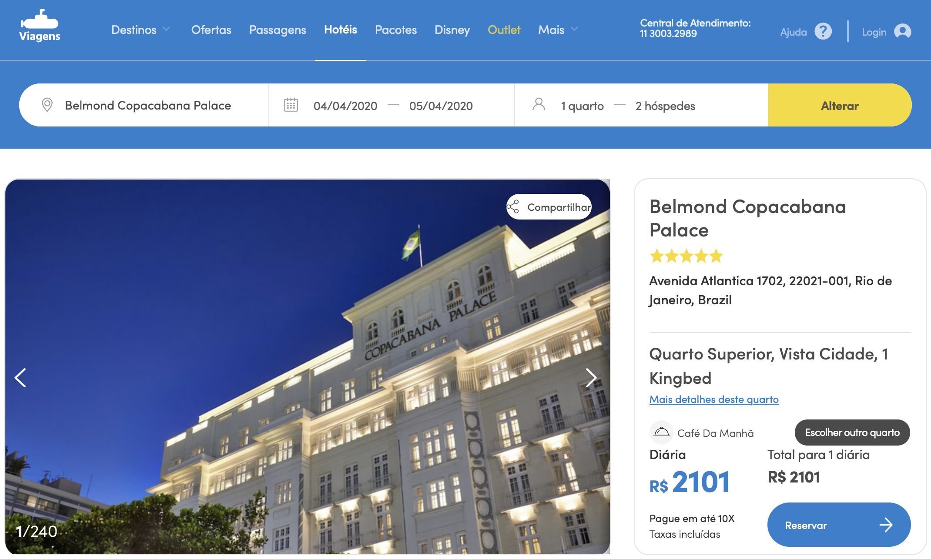Select the Hotéis tab
This screenshot has width=931, height=559.
pos(341,30)
